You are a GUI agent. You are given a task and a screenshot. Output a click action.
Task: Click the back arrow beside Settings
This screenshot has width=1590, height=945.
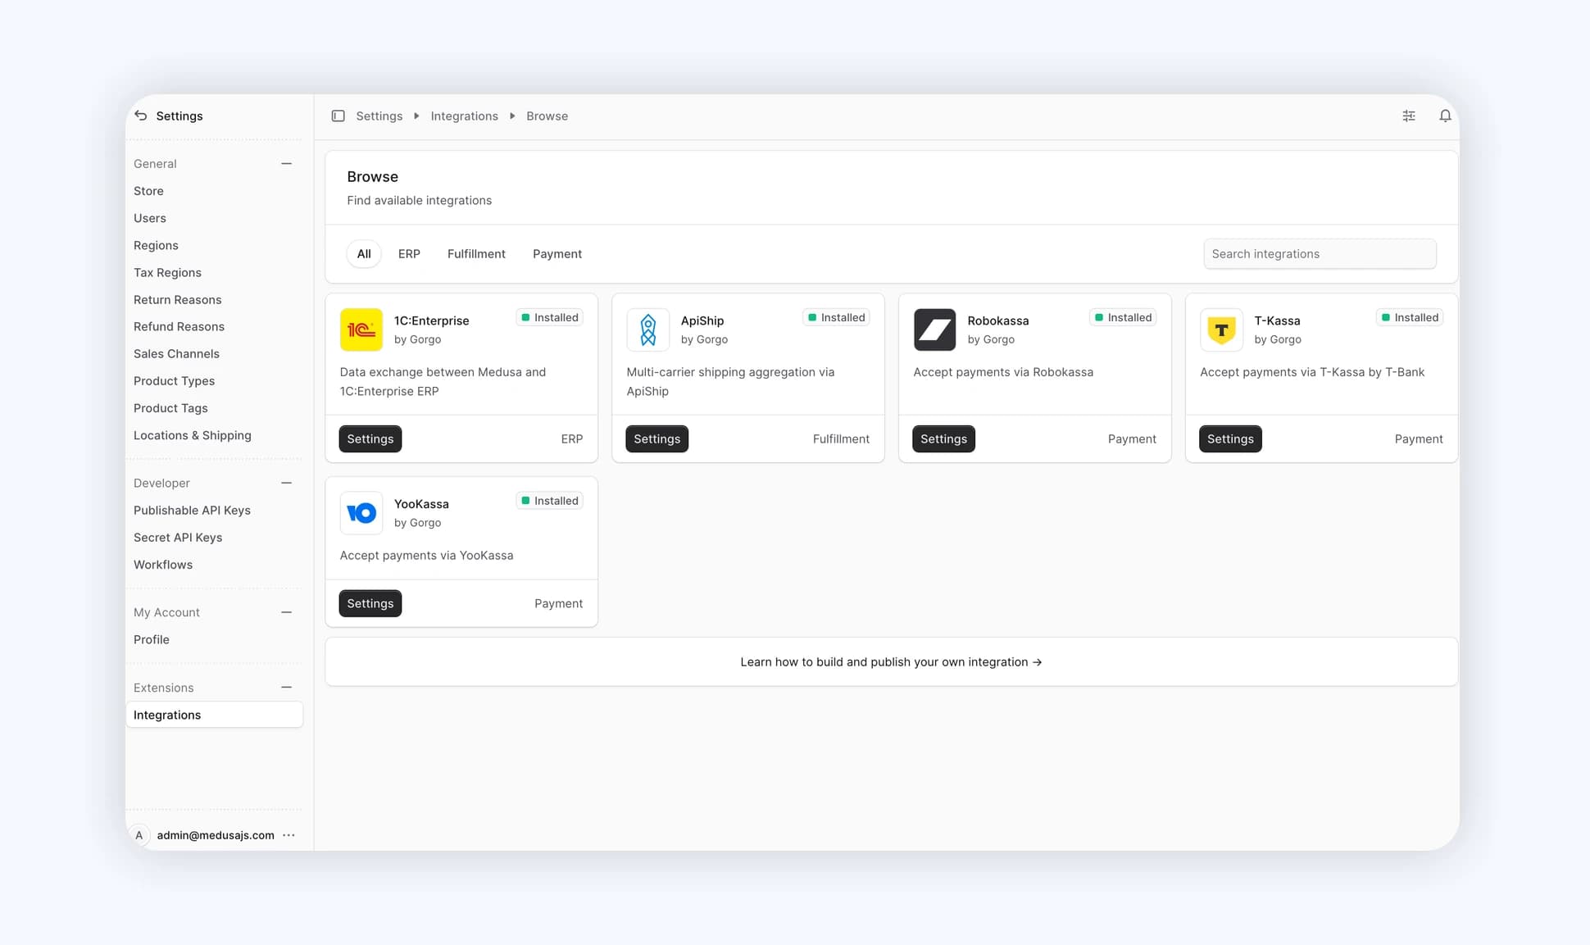click(x=141, y=116)
